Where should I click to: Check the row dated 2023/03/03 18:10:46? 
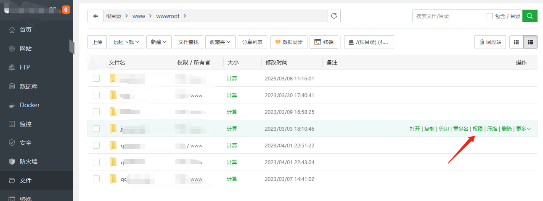pyautogui.click(x=96, y=129)
